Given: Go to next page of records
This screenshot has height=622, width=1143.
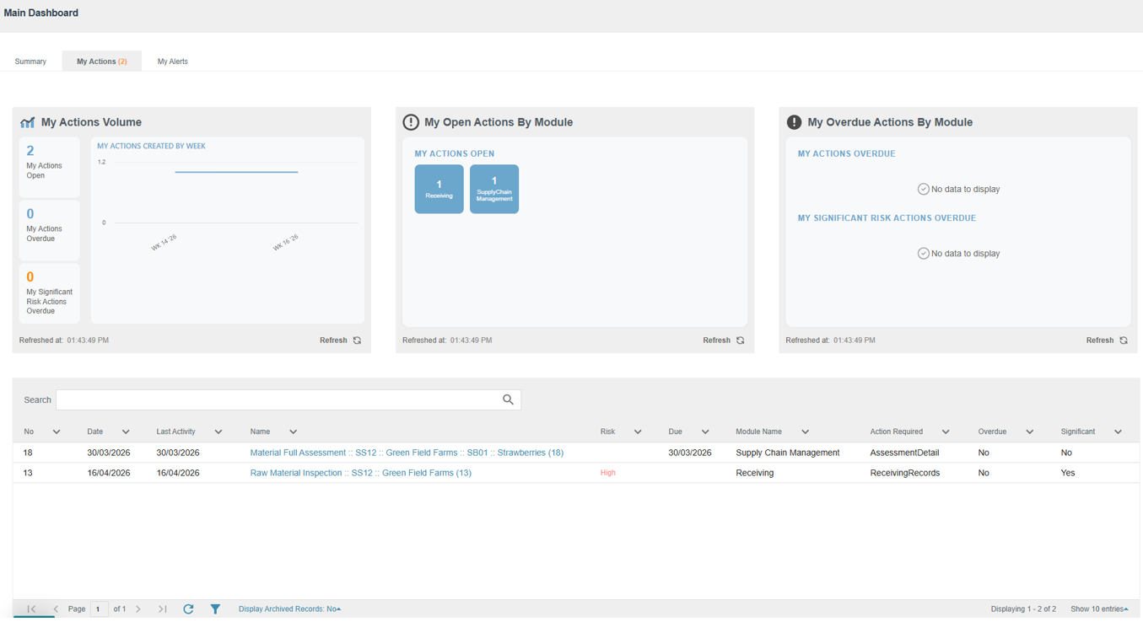Looking at the screenshot, I should coord(138,609).
